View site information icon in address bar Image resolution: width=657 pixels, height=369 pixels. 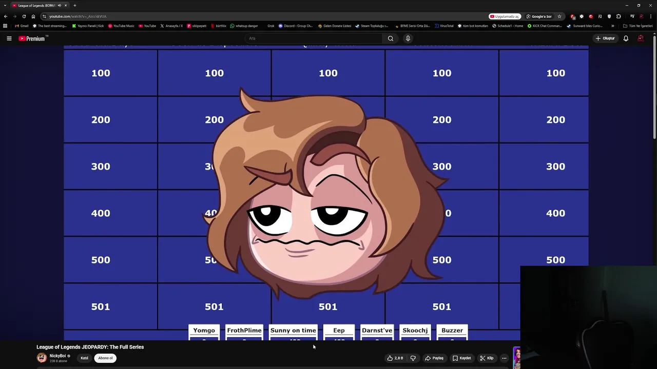[44, 16]
